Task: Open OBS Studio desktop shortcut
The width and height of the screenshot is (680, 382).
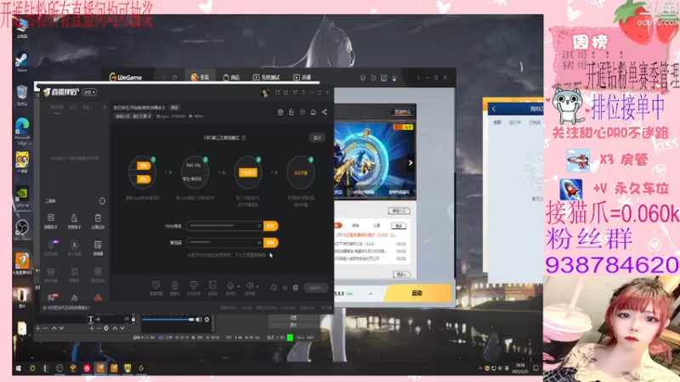Action: 22,230
